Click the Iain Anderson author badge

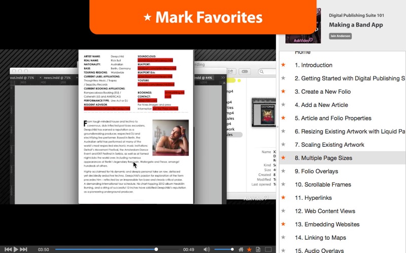[340, 36]
